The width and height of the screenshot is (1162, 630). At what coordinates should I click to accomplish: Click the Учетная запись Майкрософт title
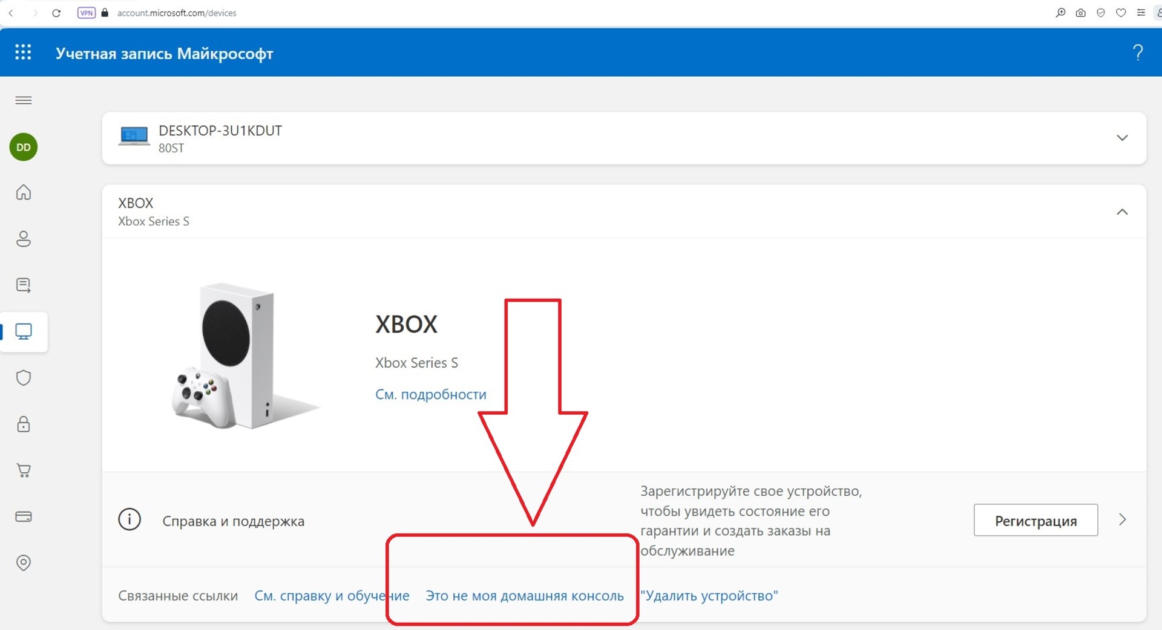click(165, 53)
